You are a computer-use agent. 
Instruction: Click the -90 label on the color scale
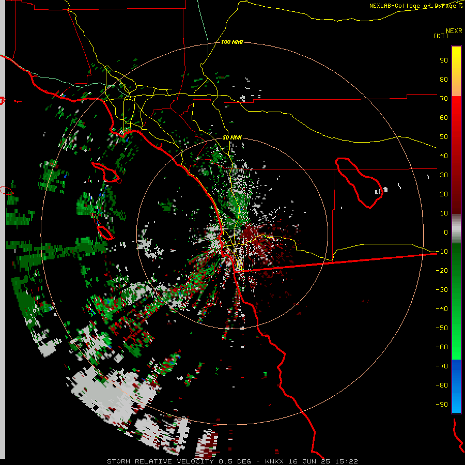(x=442, y=405)
